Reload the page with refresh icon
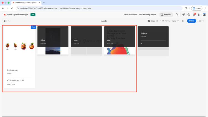This screenshot has width=208, height=117. (x=12, y=8)
